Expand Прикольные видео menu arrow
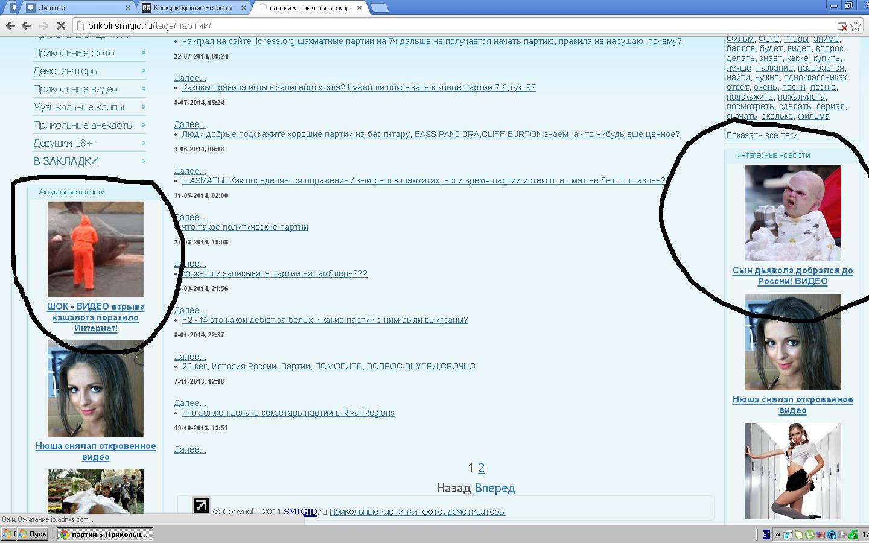Image resolution: width=869 pixels, height=543 pixels. click(144, 89)
